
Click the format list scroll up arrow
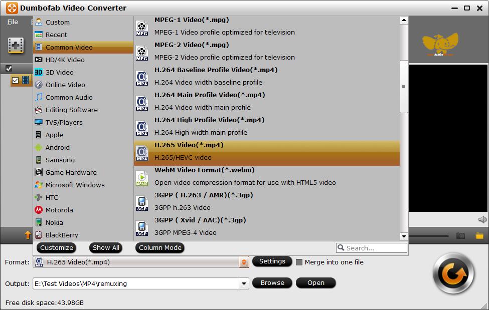tap(404, 20)
